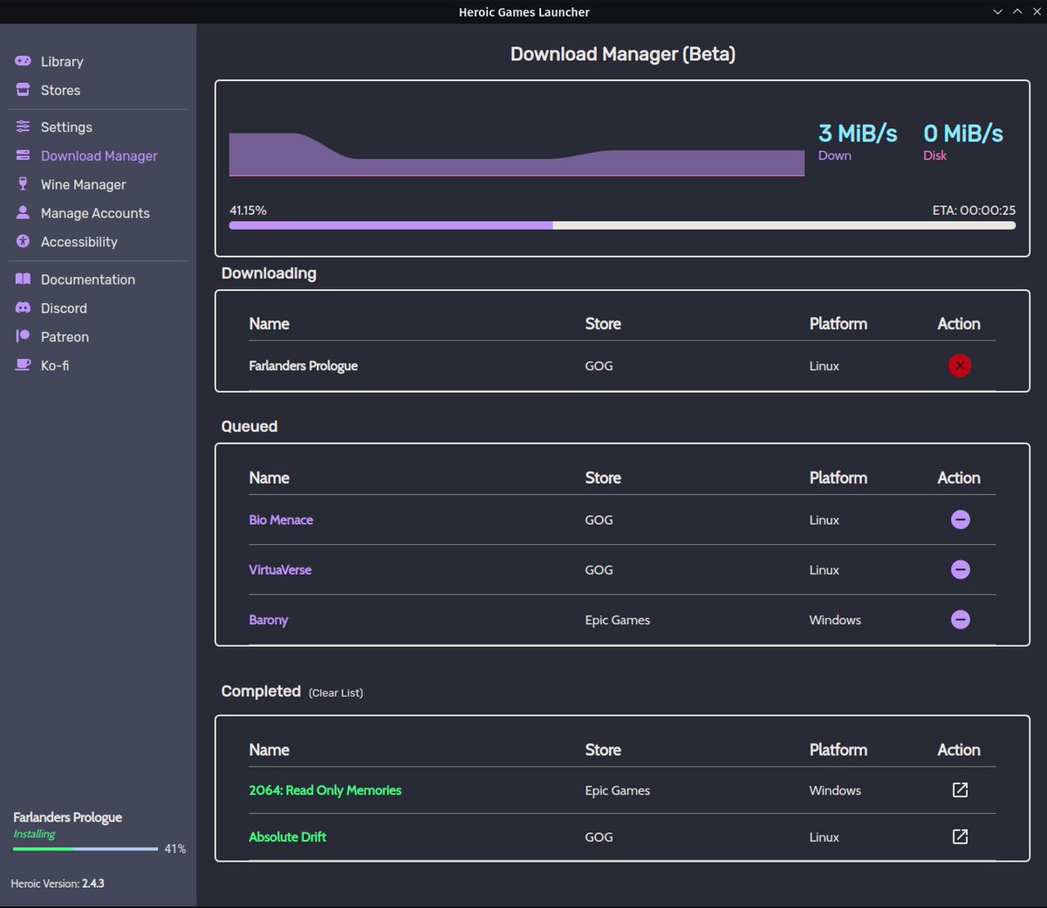Click the Accessibility icon in sidebar
The width and height of the screenshot is (1047, 908).
23,242
